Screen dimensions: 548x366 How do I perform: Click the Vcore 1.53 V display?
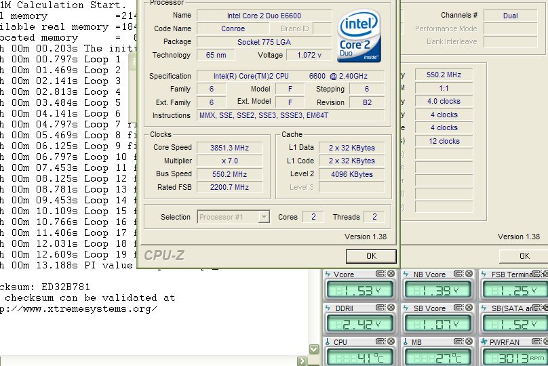coord(359,290)
